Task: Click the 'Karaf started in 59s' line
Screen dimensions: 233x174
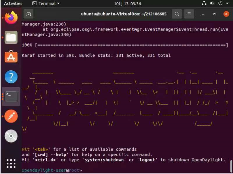Action: point(96,55)
